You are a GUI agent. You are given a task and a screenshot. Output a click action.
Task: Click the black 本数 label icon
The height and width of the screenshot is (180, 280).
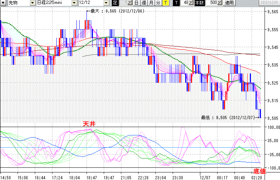click(199, 3)
